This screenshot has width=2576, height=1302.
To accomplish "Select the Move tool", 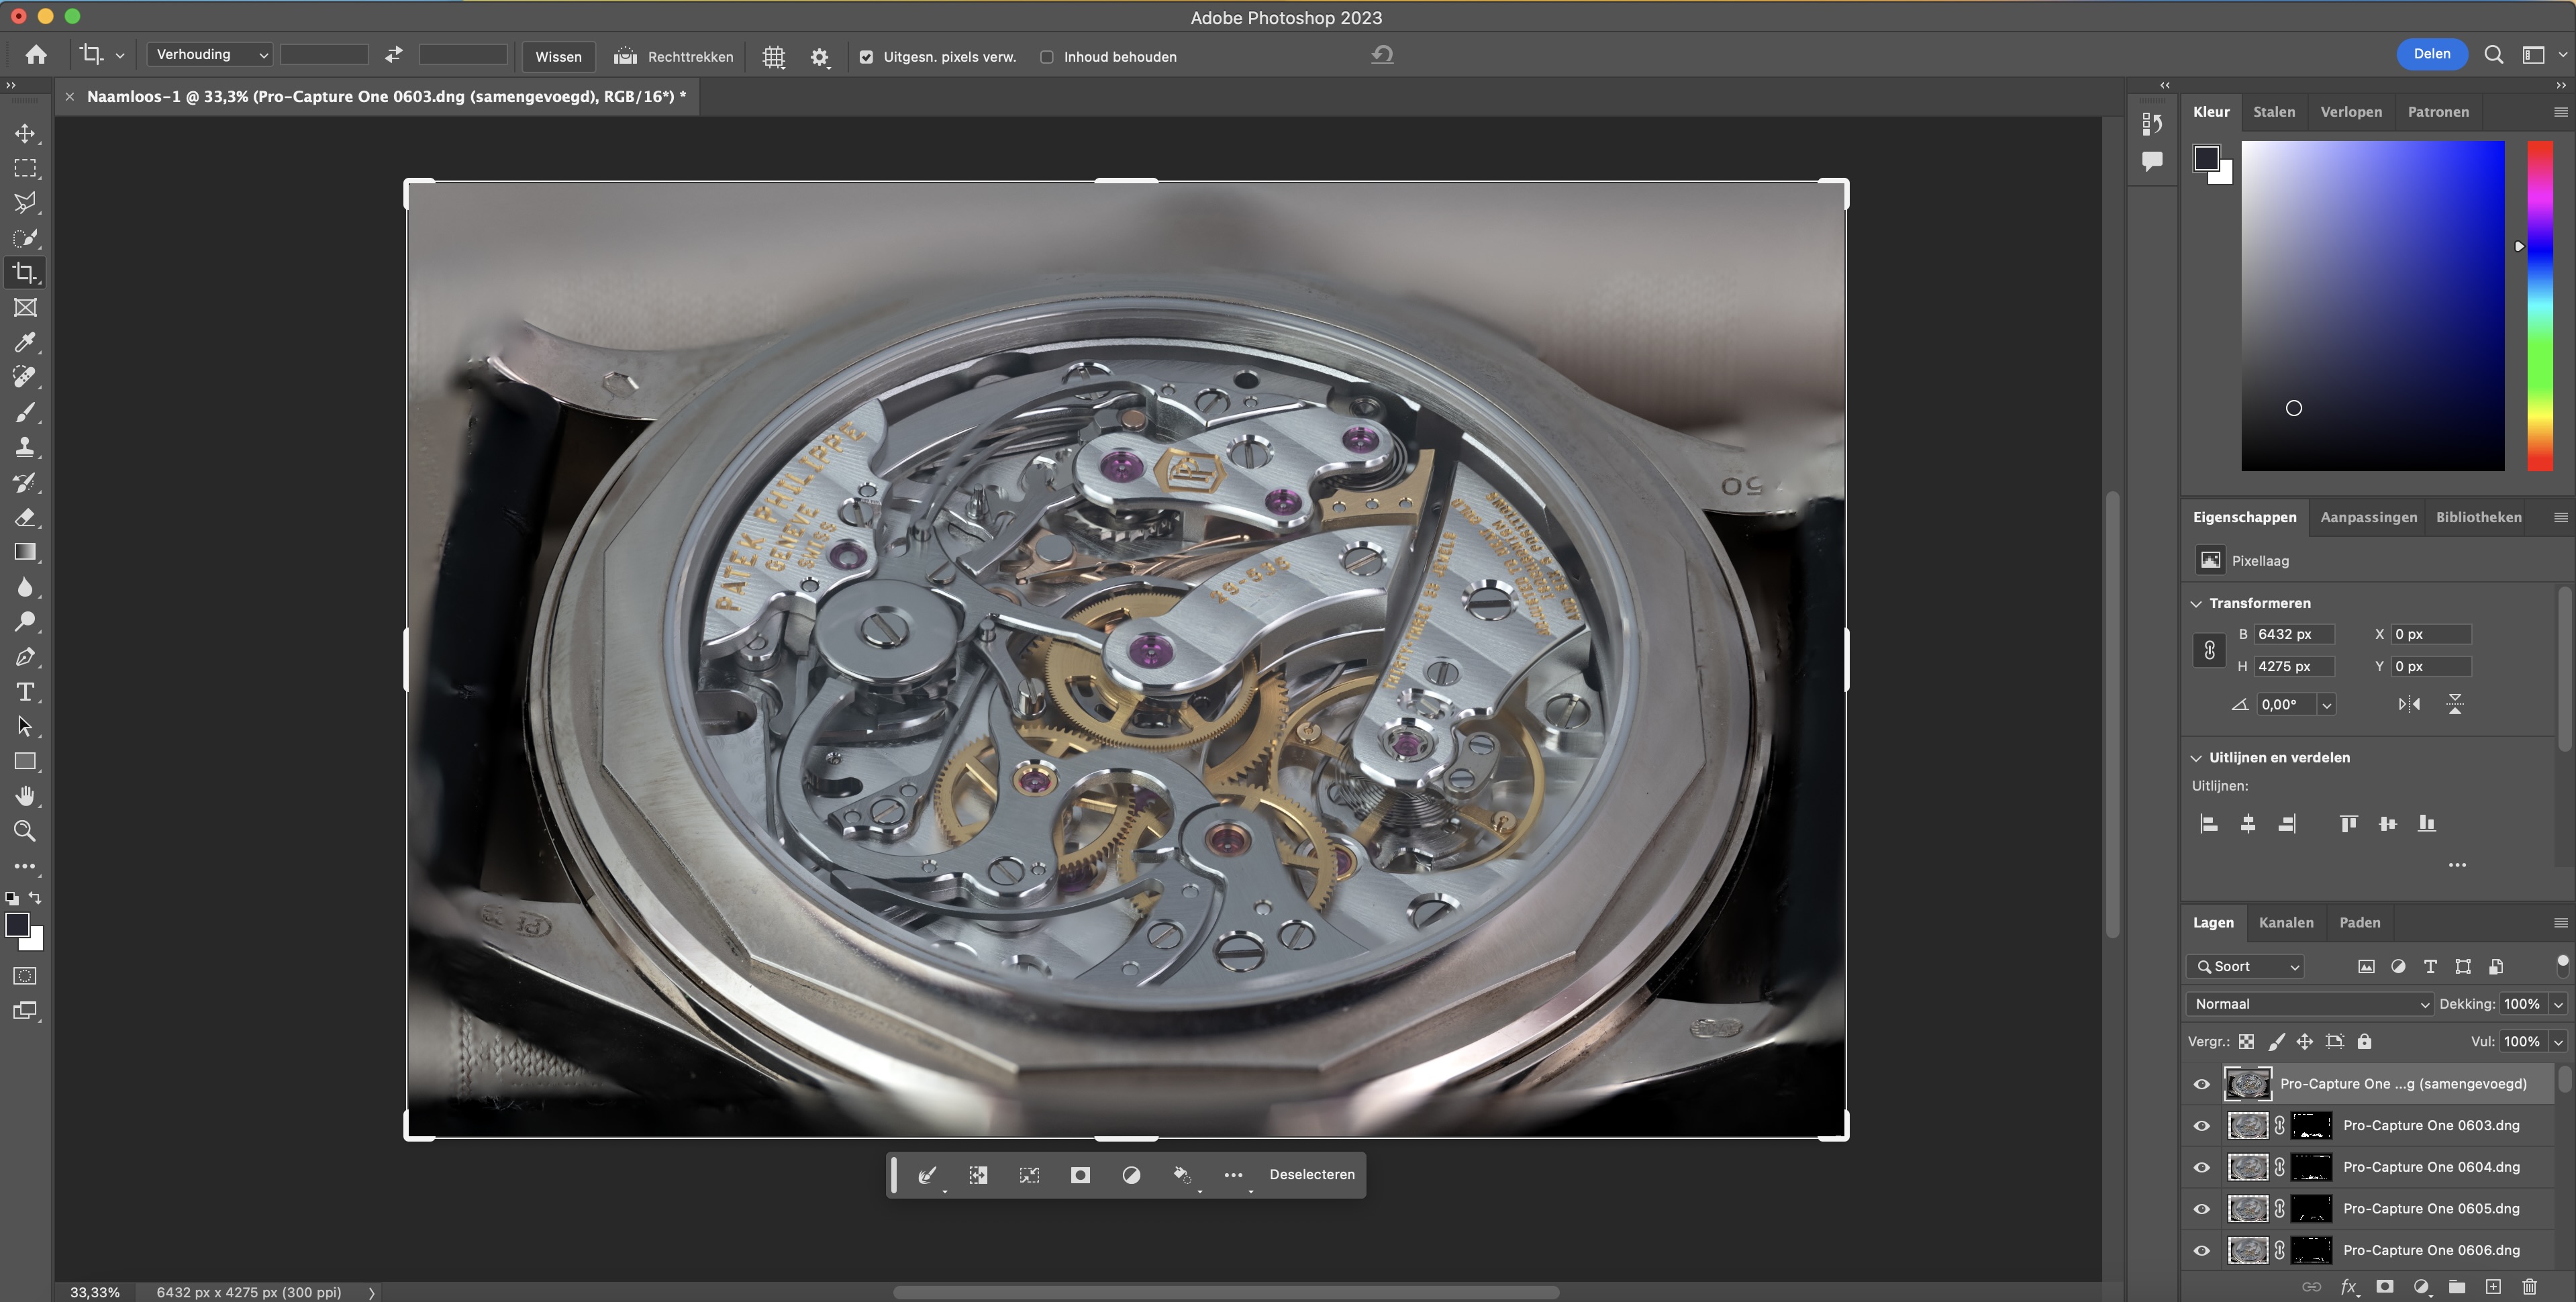I will click(25, 133).
